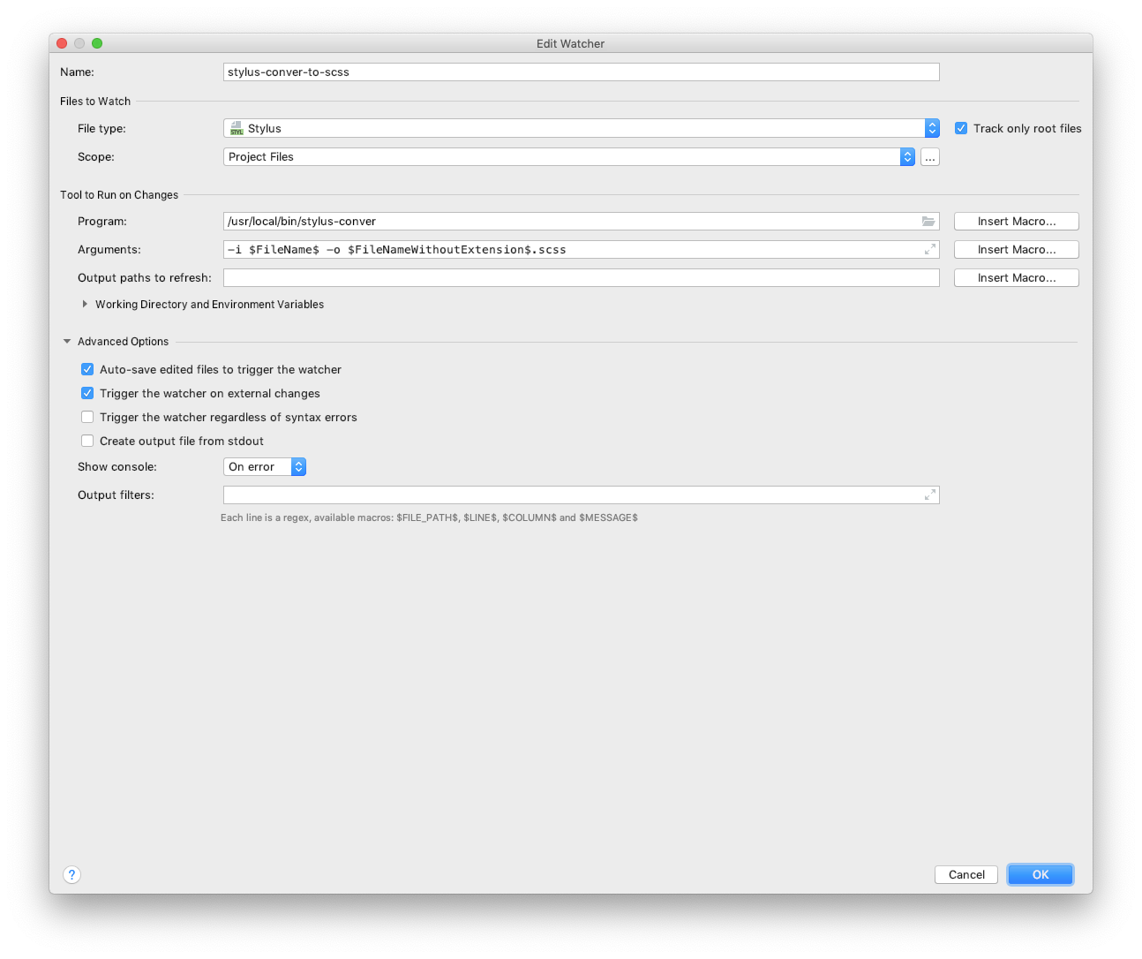Enable Trigger the watcher regardless of syntax errors
Image resolution: width=1142 pixels, height=959 pixels.
pos(87,418)
